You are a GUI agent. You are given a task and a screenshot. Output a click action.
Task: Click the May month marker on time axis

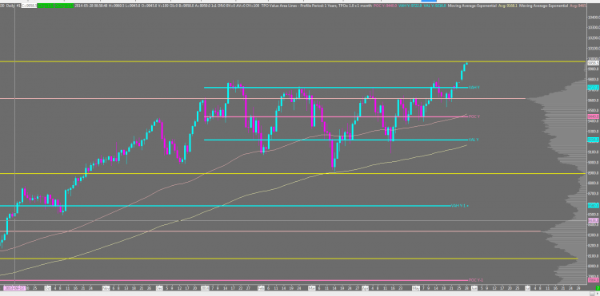tap(416, 288)
